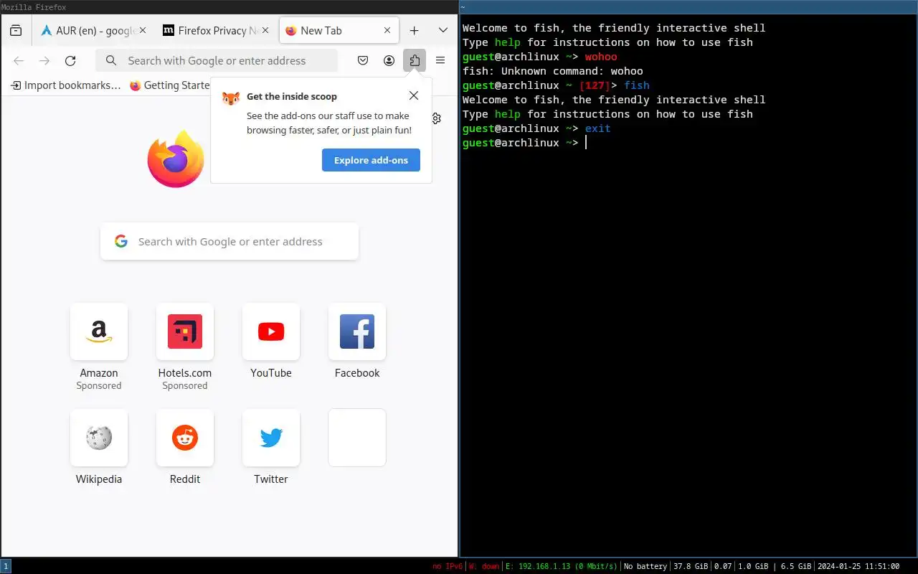Focus the URL address bar
Screen dimensions: 918x574
click(x=217, y=61)
